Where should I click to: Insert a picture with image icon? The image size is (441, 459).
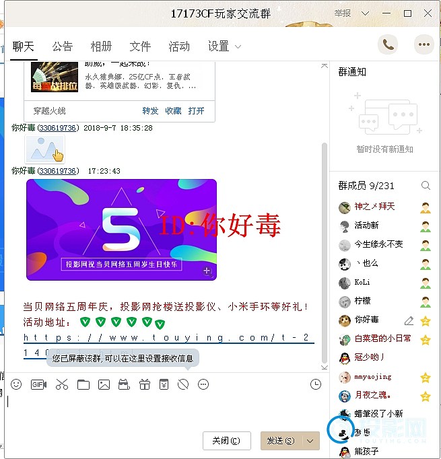pyautogui.click(x=104, y=385)
